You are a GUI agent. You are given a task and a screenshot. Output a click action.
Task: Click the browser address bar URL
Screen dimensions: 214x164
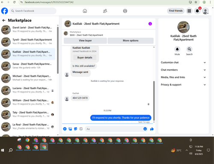point(49,2)
